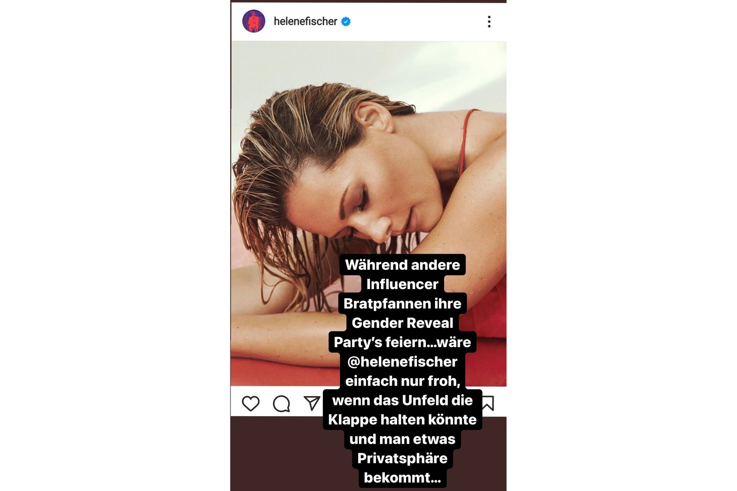Viewport: 737px width, 491px height.
Task: Click the 'einfach nur froh,' text line
Action: tap(402, 381)
